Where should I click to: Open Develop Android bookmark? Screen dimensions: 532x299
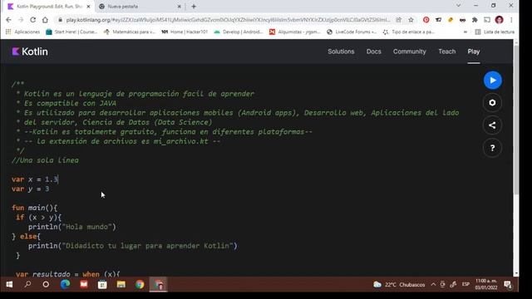click(x=239, y=32)
